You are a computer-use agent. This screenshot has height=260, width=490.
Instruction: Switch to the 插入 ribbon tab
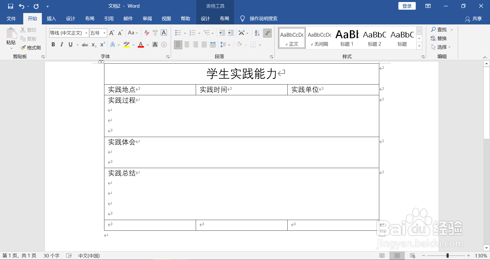point(51,18)
